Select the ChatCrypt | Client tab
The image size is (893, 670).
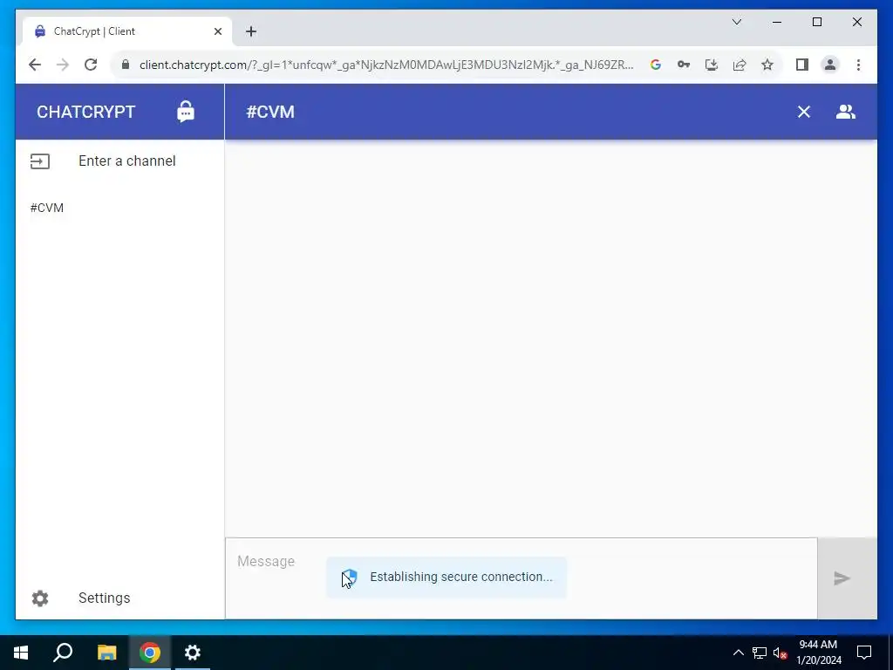click(x=127, y=31)
